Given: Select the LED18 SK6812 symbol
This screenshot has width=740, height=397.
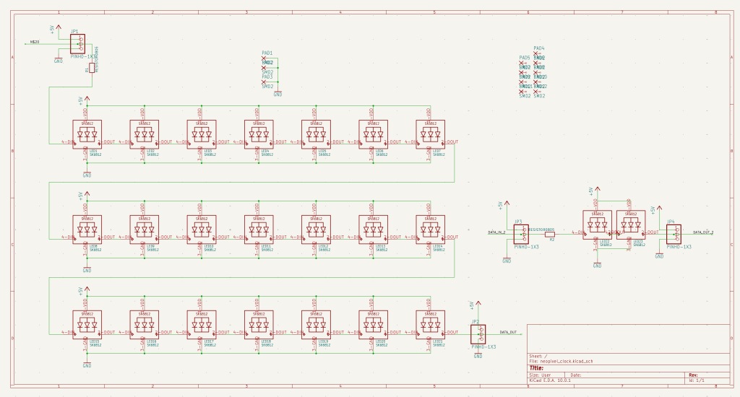Looking at the screenshot, I should [259, 326].
